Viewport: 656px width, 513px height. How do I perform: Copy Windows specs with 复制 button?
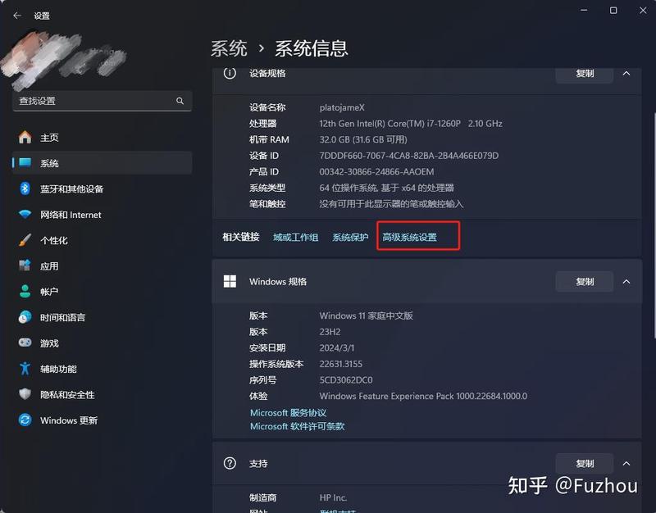585,281
